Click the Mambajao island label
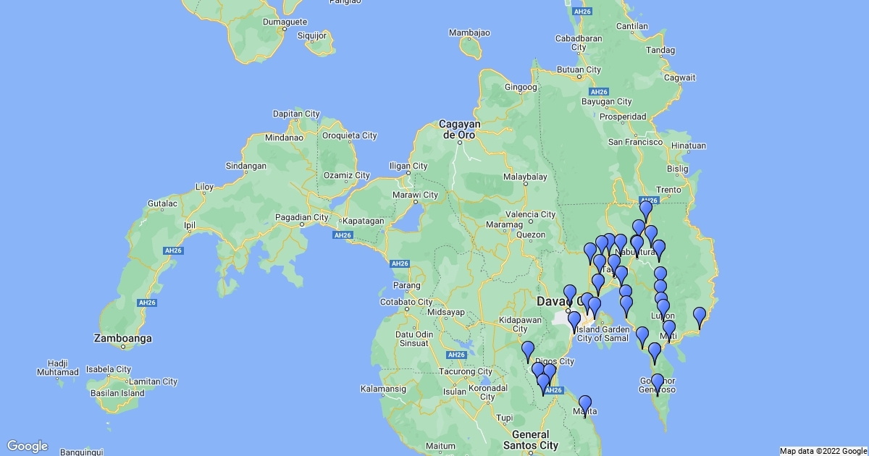869x456 pixels. coord(469,33)
